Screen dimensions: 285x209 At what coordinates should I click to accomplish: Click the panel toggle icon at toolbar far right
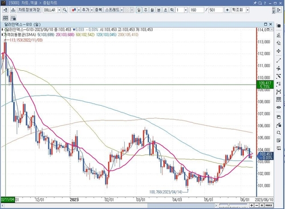(279, 10)
